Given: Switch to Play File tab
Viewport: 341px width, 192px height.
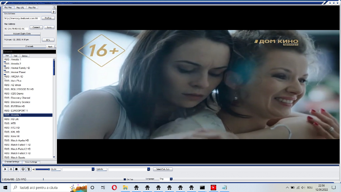Looking at the screenshot, I should (32, 8).
